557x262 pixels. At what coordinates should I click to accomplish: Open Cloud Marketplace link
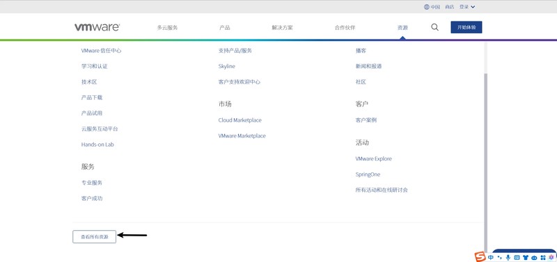click(x=240, y=120)
